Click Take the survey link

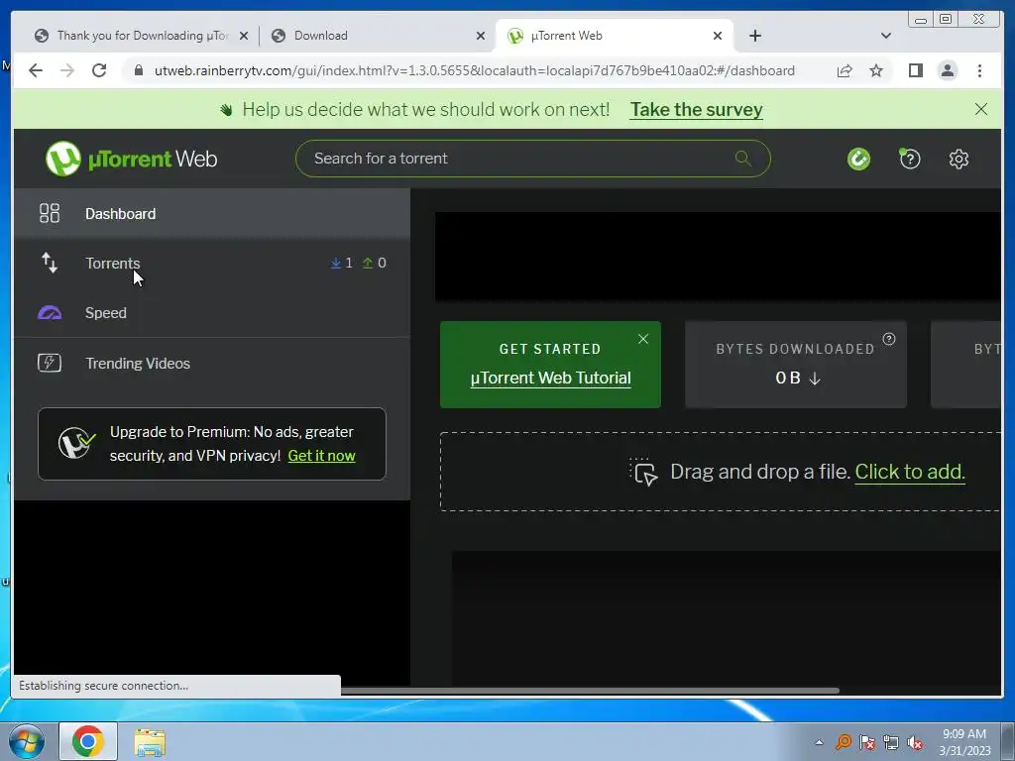click(697, 110)
